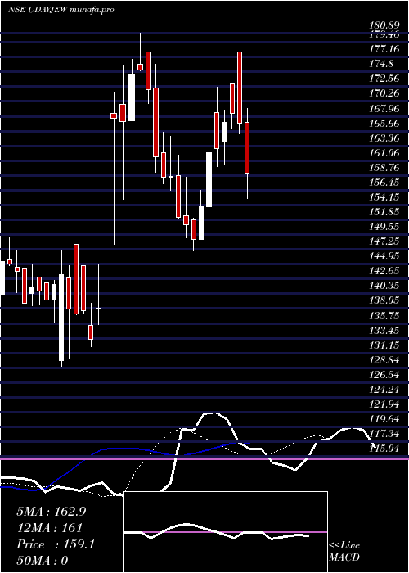
Task: Click the 126.54 price label
Action: 384,375
